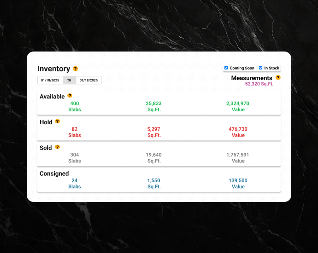Open the Consigned slabs count 24

(75, 181)
